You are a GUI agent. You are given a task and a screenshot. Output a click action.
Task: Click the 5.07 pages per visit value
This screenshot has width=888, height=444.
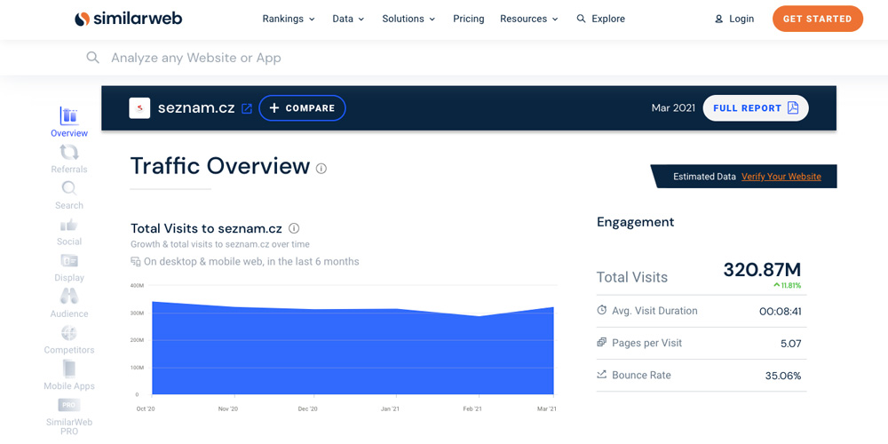[x=790, y=343]
